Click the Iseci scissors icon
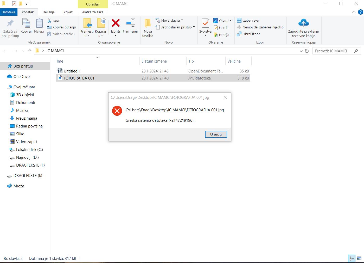 click(49, 20)
